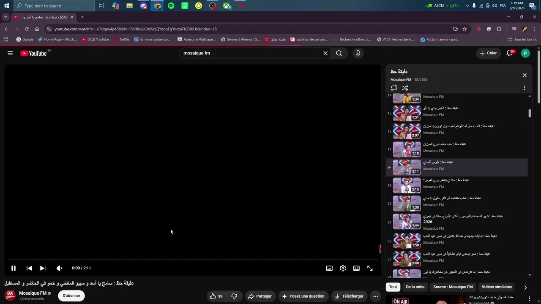Open the Chrome tab search dropdown

pyautogui.click(x=5, y=17)
